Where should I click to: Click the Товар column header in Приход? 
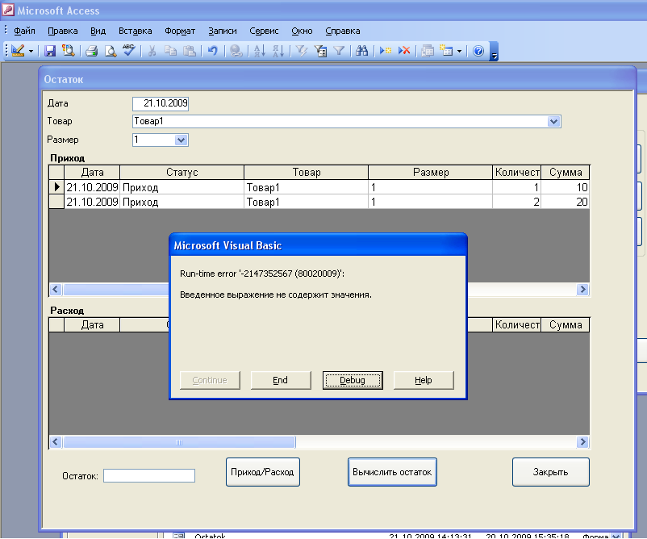coord(307,172)
